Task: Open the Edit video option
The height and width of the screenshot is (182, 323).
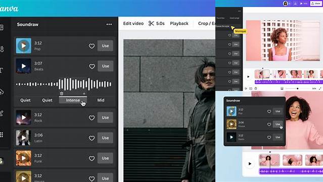Action: click(x=133, y=23)
